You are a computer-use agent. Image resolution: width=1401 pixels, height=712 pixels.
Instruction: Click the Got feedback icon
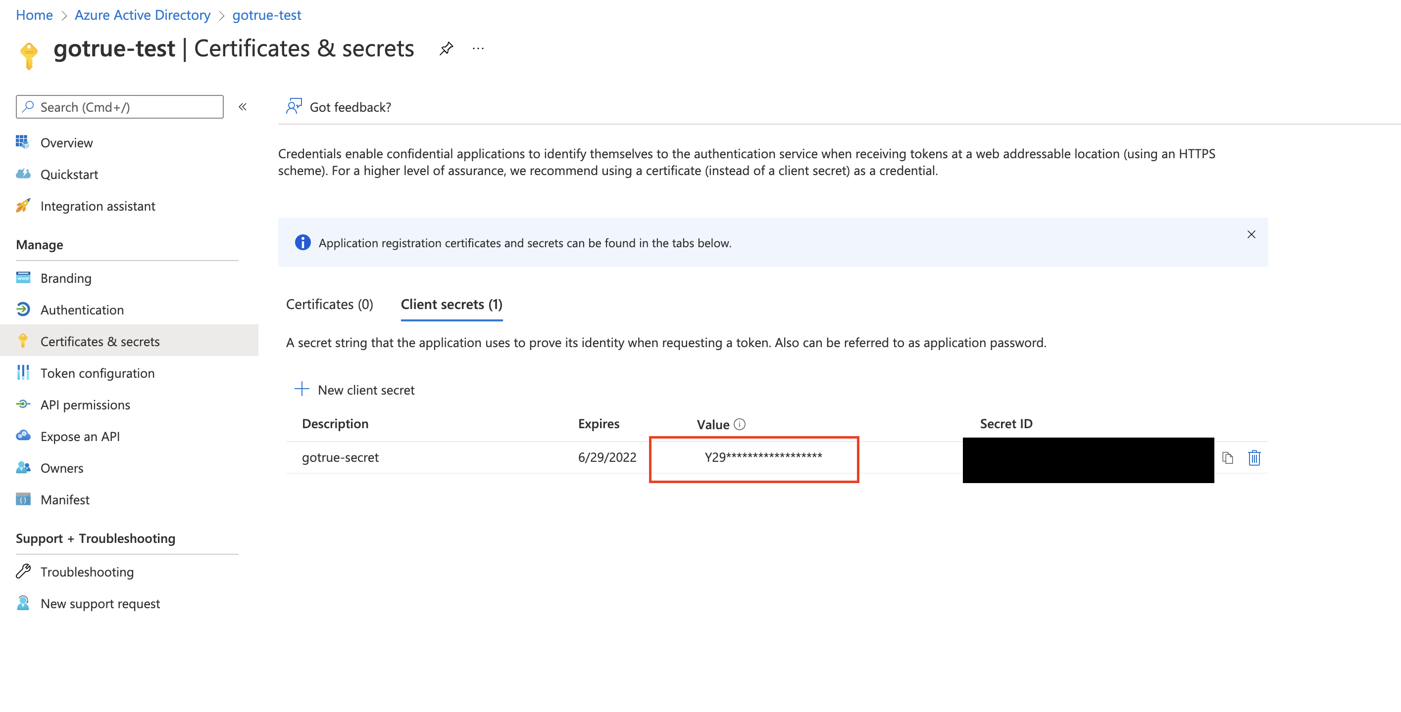294,106
